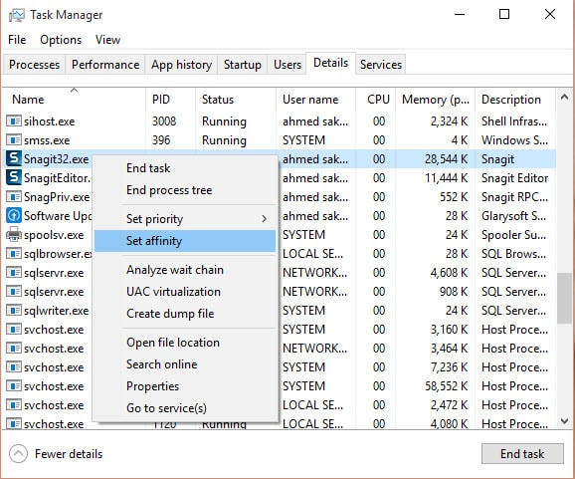This screenshot has width=575, height=479.
Task: Select the Details tab
Action: tap(330, 63)
